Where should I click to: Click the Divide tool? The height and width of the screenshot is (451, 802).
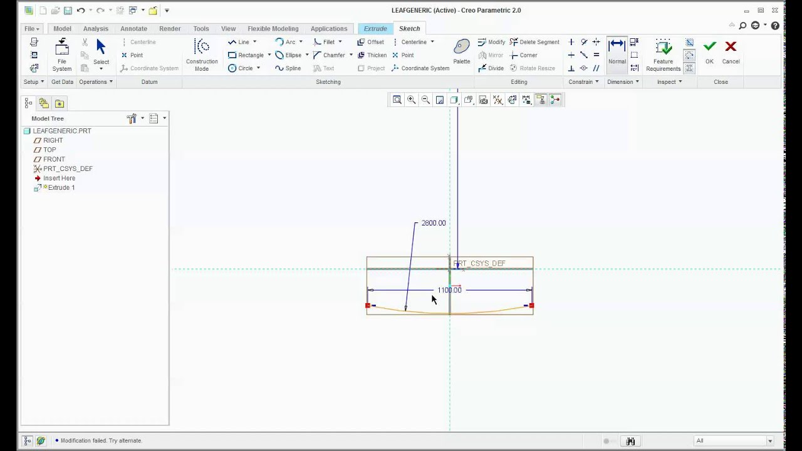[x=491, y=68]
